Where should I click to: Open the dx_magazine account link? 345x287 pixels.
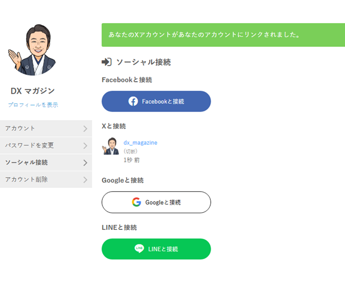(140, 143)
